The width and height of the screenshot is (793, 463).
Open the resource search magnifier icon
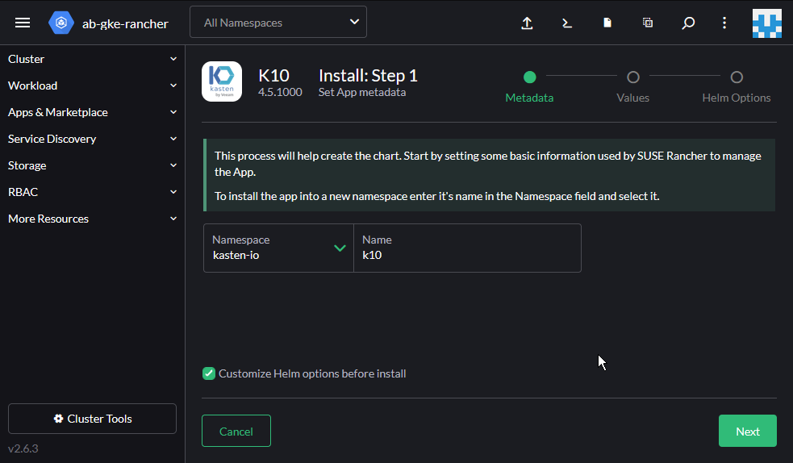(688, 23)
